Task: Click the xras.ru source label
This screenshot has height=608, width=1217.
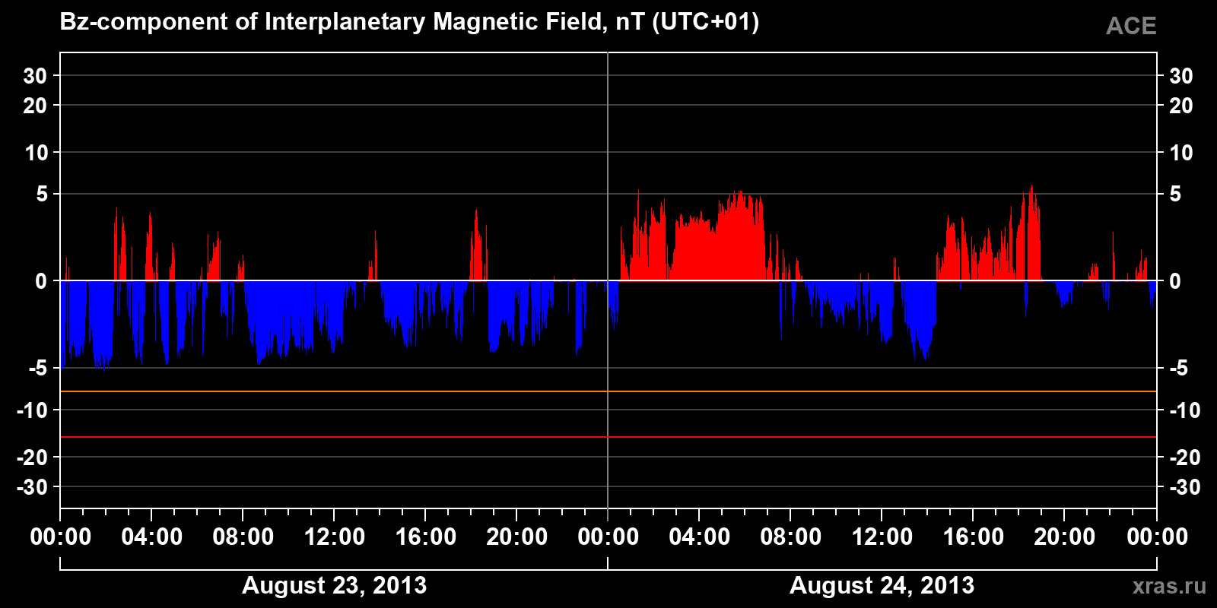Action: click(x=1169, y=585)
